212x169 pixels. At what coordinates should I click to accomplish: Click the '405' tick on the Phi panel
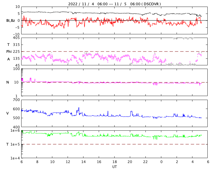pos(16,38)
